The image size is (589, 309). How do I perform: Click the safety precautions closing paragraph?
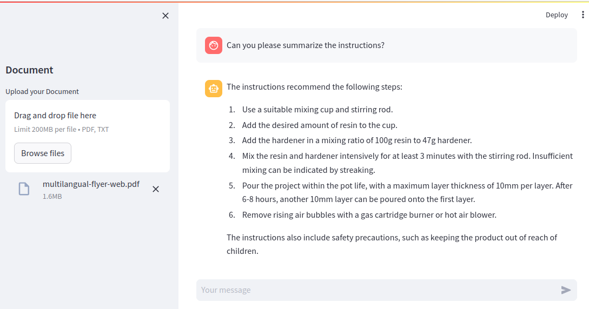(x=392, y=244)
